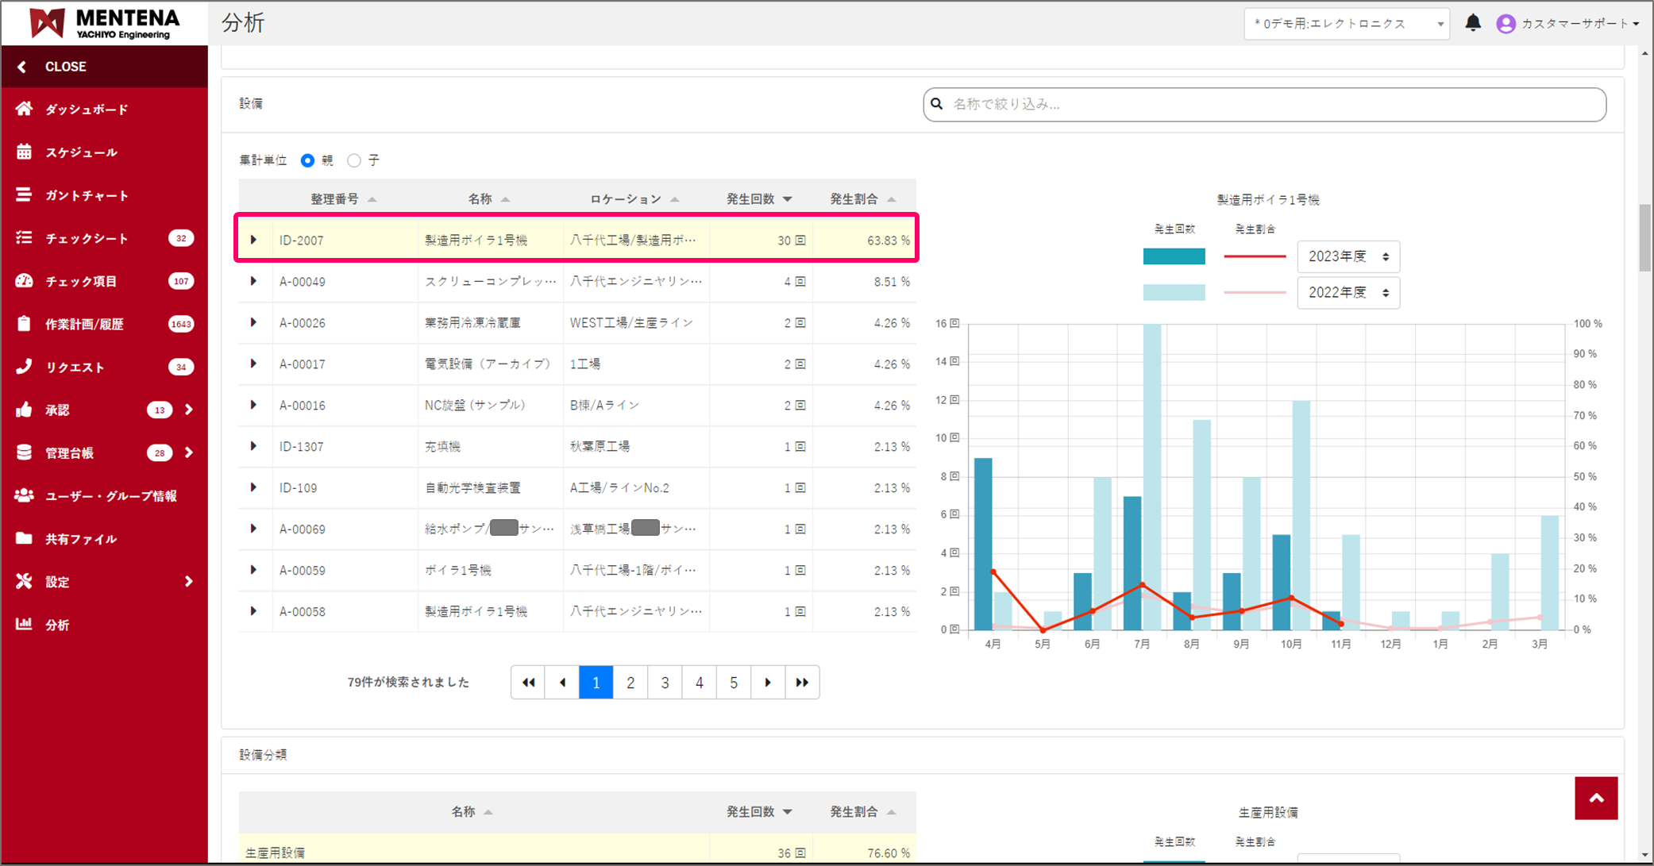Image resolution: width=1654 pixels, height=866 pixels.
Task: Open the shared files folder icon
Action: pos(25,538)
